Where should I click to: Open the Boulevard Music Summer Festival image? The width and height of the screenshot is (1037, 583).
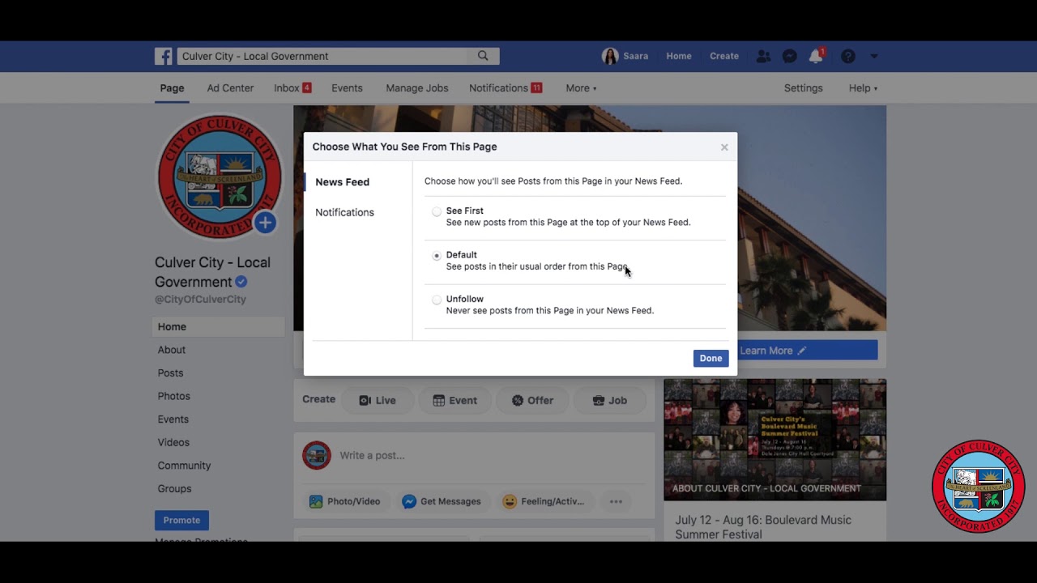point(775,440)
